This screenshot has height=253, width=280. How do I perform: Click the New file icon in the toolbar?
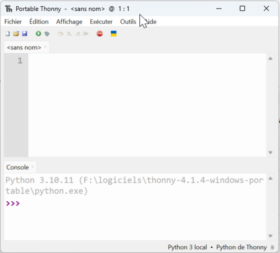coord(8,34)
